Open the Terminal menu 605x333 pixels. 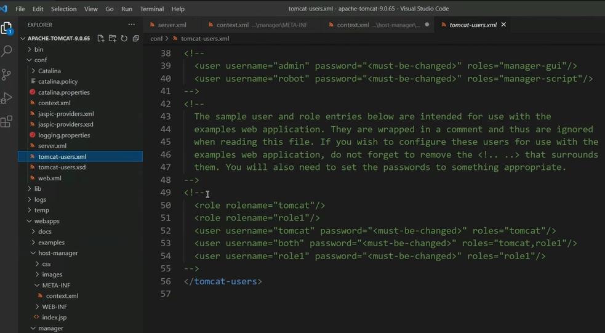(x=151, y=9)
